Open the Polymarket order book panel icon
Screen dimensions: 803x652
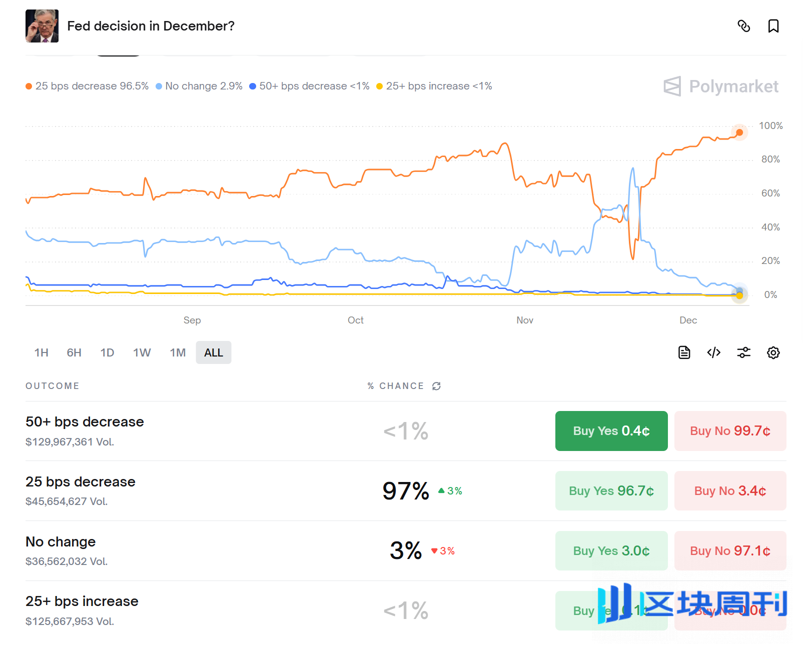click(x=684, y=352)
